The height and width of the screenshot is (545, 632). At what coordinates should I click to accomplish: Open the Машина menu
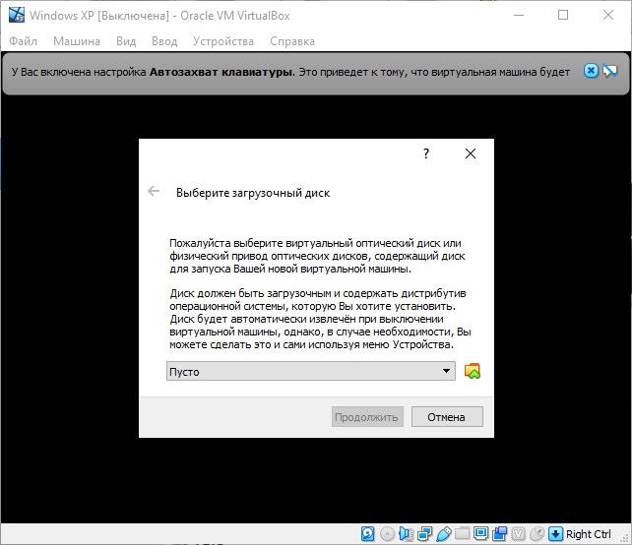77,41
